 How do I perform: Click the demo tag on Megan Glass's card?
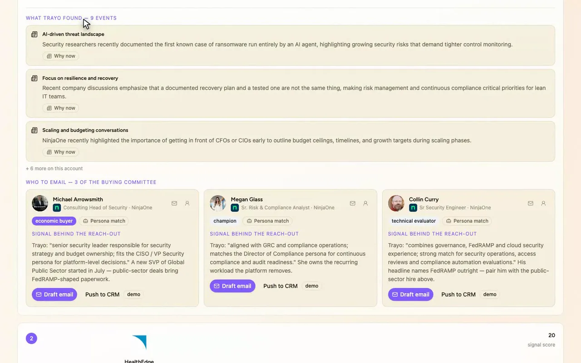pos(312,286)
